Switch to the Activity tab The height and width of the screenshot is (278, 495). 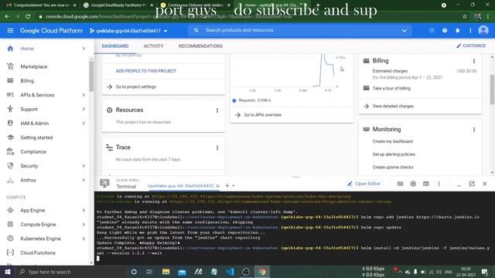tap(153, 46)
